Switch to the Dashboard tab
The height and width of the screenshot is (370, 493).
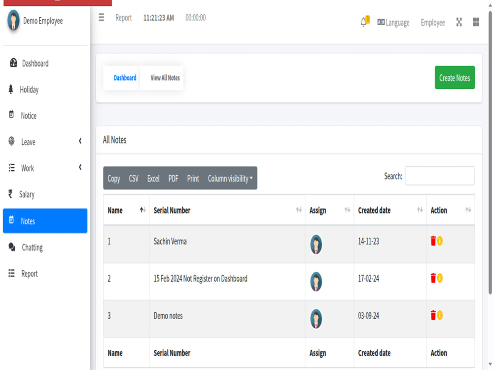point(125,78)
